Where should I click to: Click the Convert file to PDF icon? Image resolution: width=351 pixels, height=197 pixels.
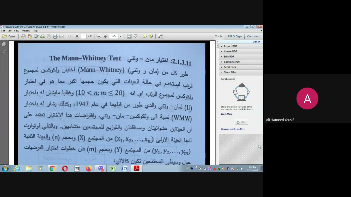[23, 36]
